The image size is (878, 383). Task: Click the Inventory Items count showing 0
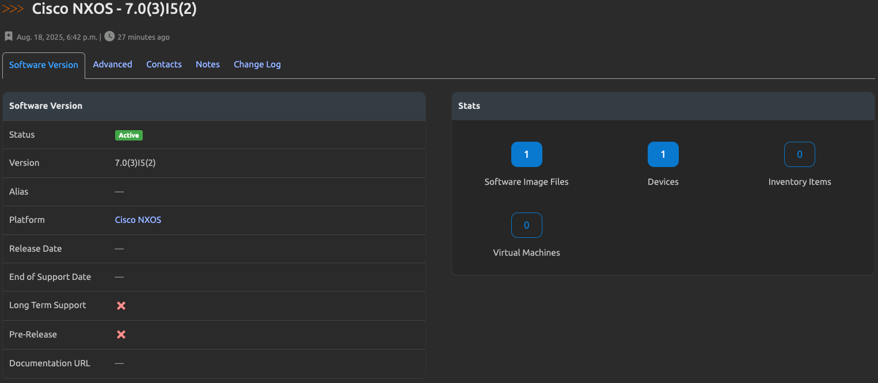799,154
